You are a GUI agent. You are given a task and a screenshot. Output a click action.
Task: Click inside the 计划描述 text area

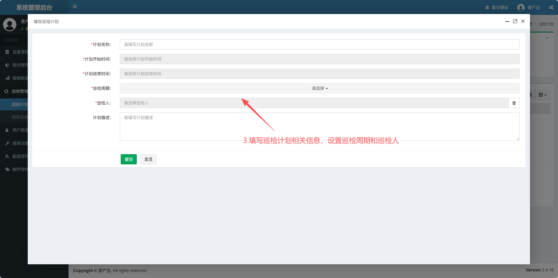tap(320, 126)
